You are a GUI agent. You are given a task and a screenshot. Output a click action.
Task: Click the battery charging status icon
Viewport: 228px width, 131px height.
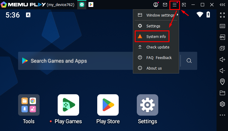tap(208, 14)
